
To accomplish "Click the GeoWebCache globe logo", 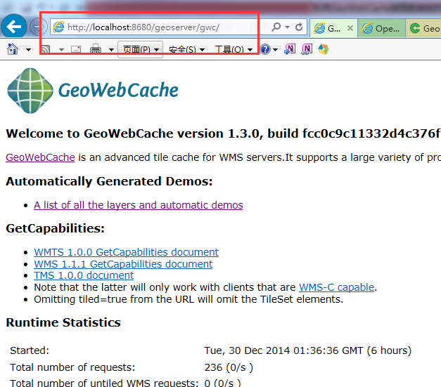I will point(30,91).
